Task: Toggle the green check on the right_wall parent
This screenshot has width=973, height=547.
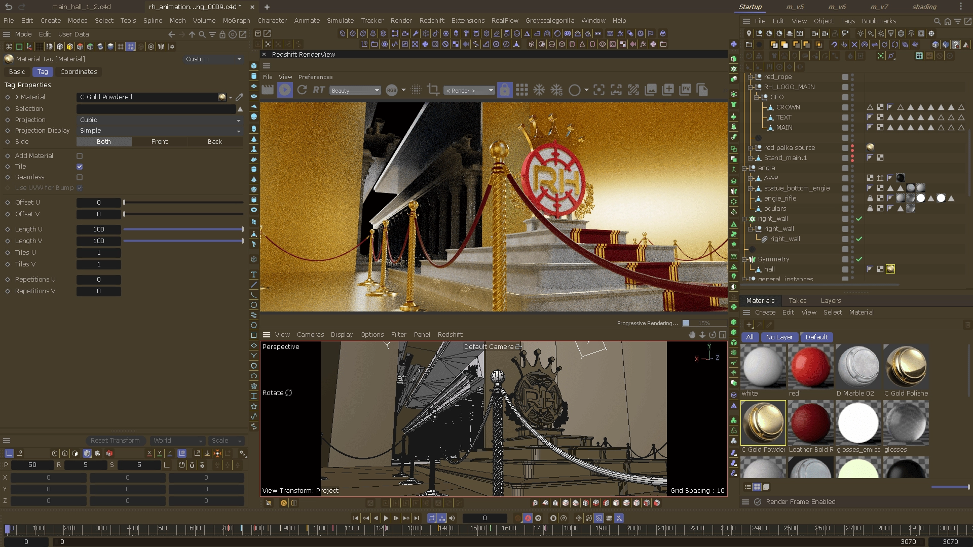Action: coord(859,219)
